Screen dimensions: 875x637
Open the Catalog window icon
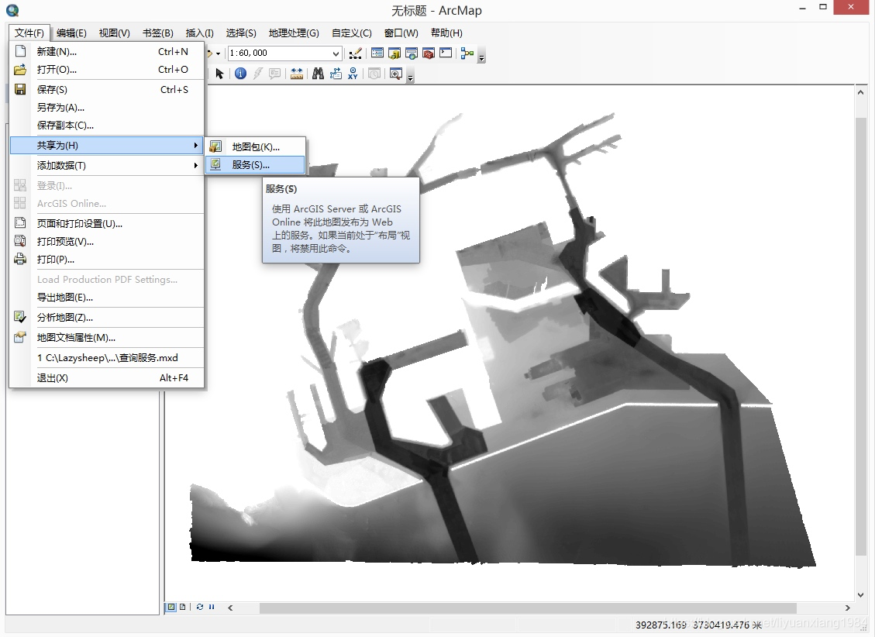[394, 53]
